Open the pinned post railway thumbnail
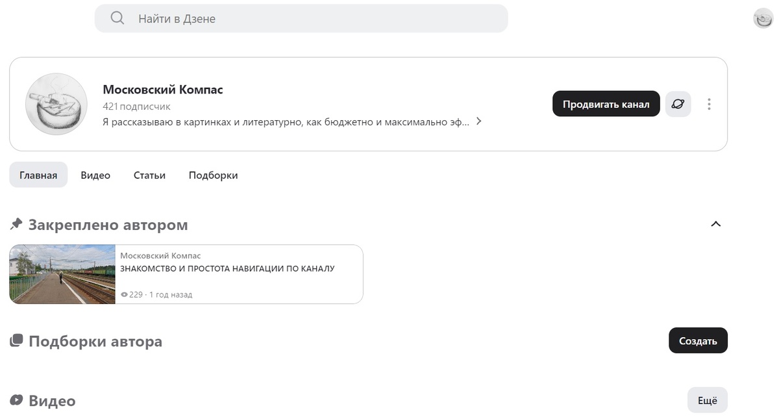The image size is (779, 417). click(x=62, y=274)
